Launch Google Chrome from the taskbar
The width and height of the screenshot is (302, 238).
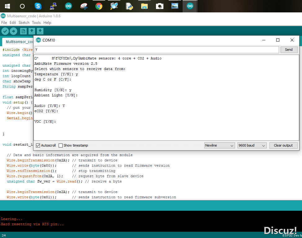pyautogui.click(x=99, y=6)
